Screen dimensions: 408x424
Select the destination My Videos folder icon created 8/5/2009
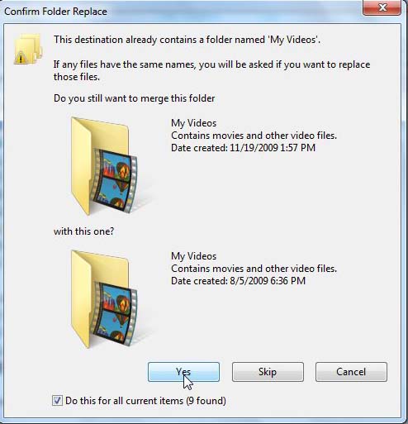point(104,299)
